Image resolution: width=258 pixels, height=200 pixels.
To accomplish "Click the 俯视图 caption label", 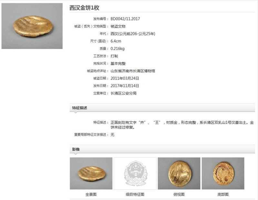I will click(x=179, y=194).
